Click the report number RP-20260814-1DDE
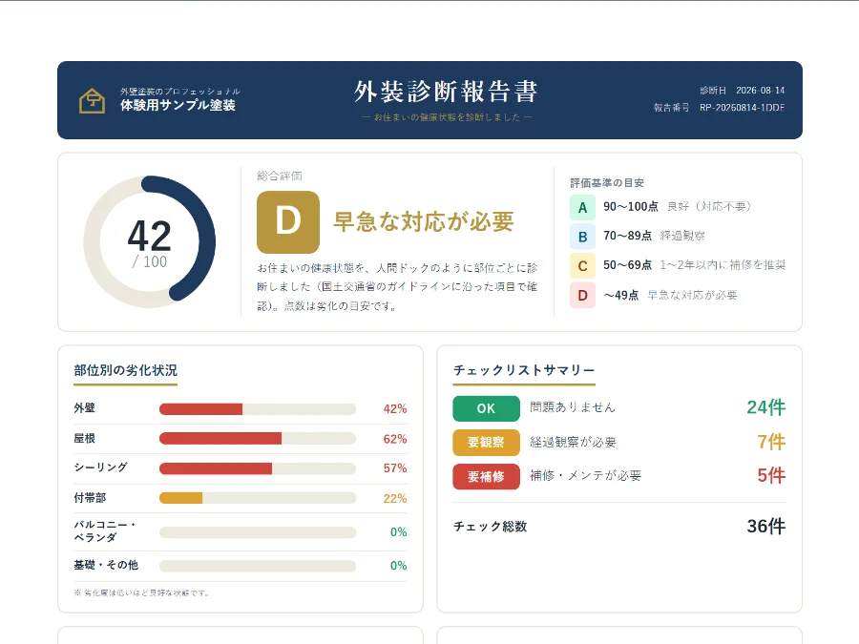Image resolution: width=859 pixels, height=644 pixels. coord(743,107)
